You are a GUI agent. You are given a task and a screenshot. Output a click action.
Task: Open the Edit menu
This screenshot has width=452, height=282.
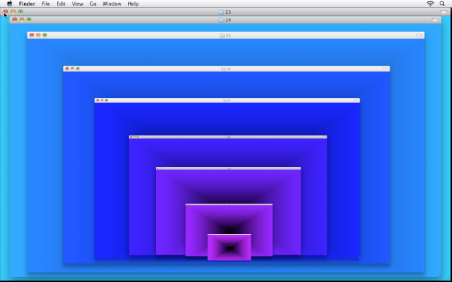click(x=61, y=4)
